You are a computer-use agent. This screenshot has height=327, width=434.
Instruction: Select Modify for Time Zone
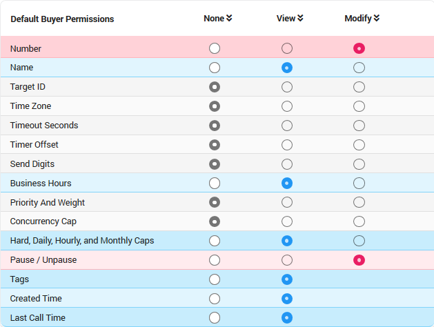359,106
